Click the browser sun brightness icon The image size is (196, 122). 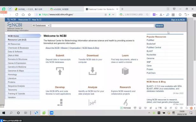180,15
